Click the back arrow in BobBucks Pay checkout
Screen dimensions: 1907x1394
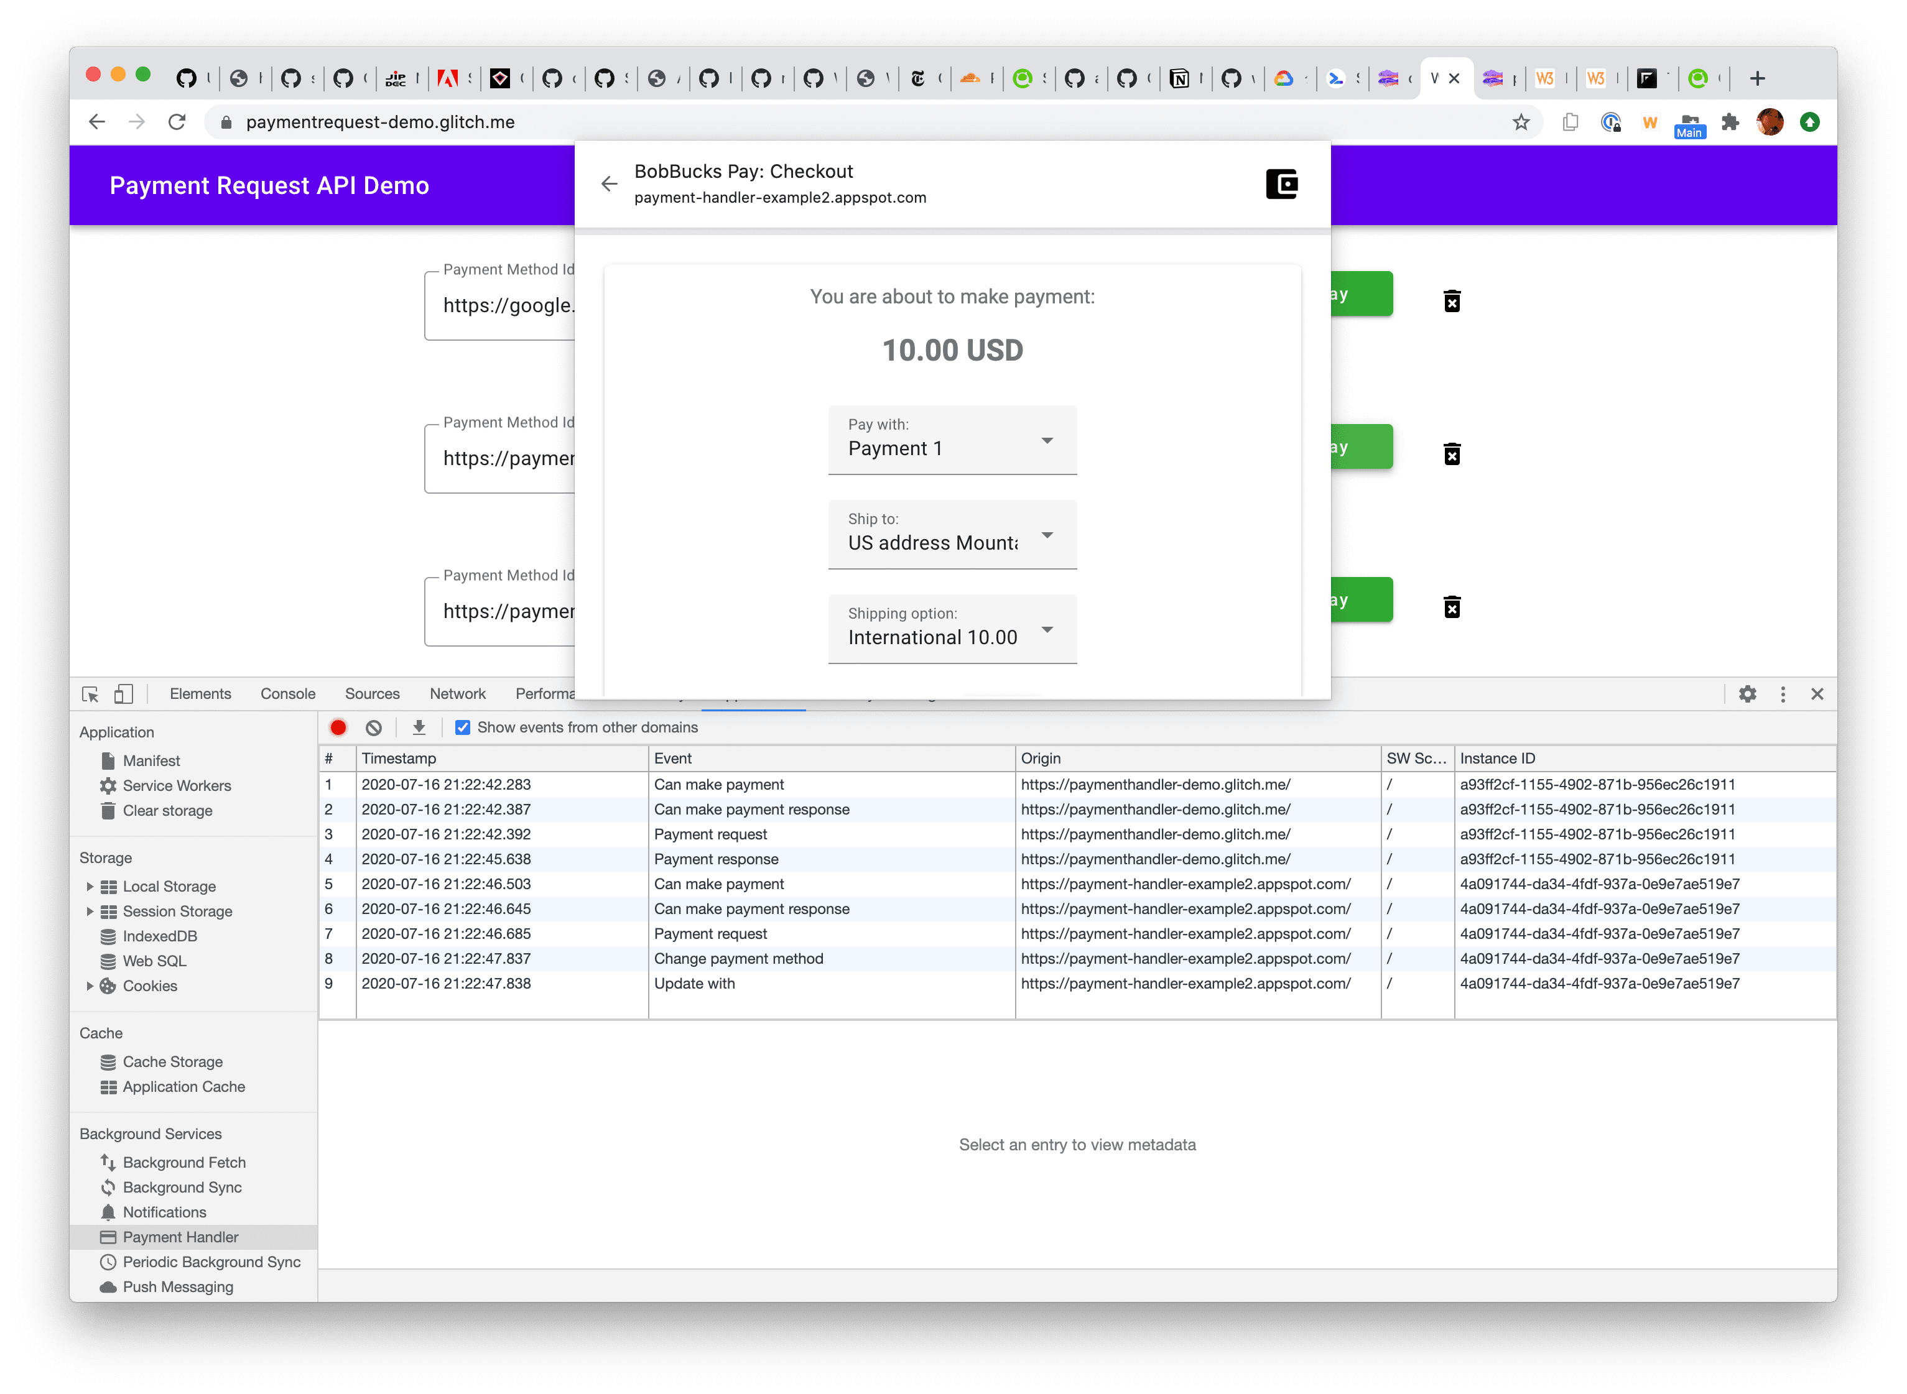point(607,182)
